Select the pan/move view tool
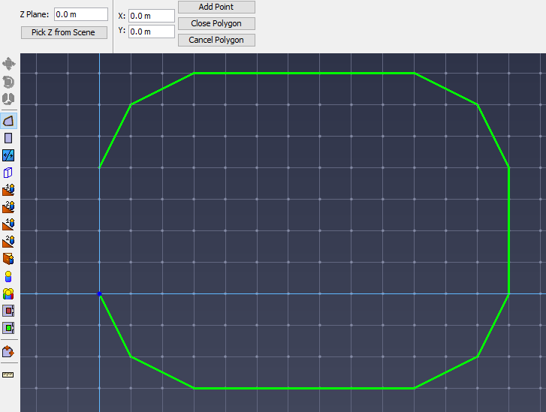 click(x=8, y=64)
